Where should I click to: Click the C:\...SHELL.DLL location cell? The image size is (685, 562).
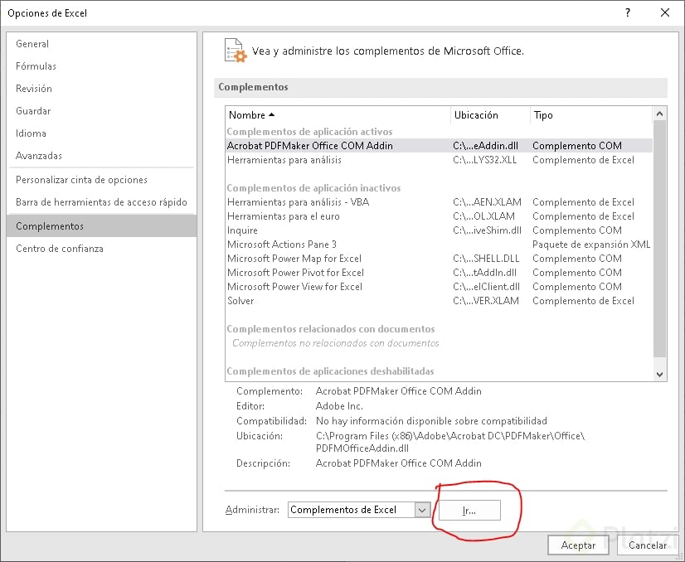486,259
